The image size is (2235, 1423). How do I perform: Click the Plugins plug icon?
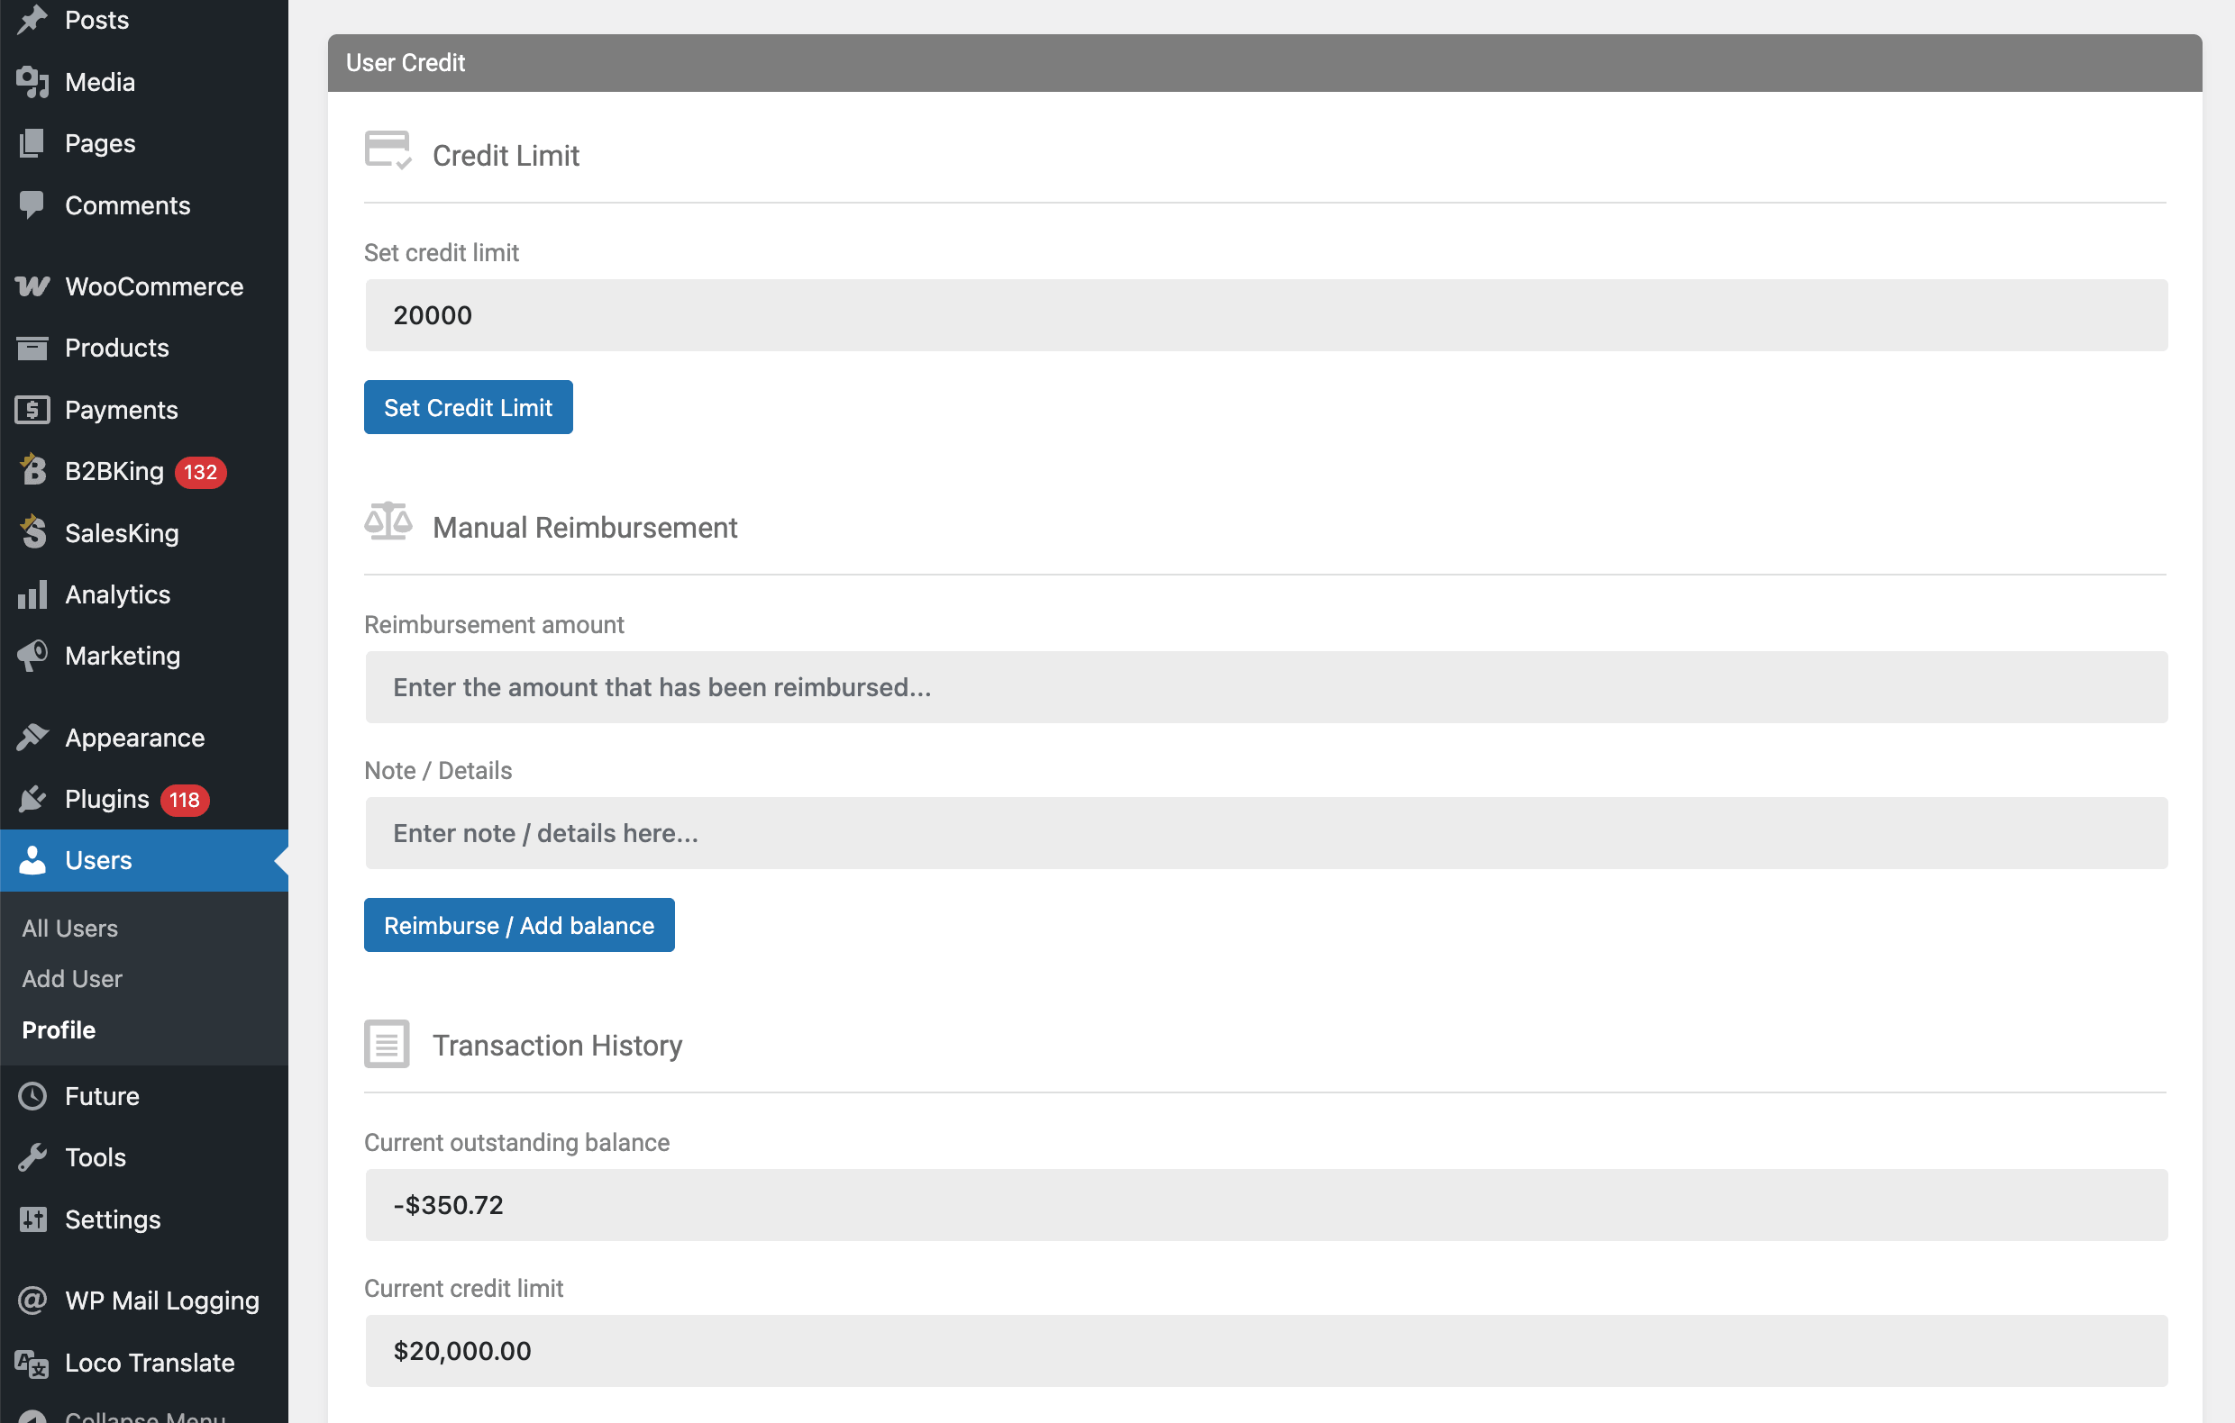click(32, 799)
